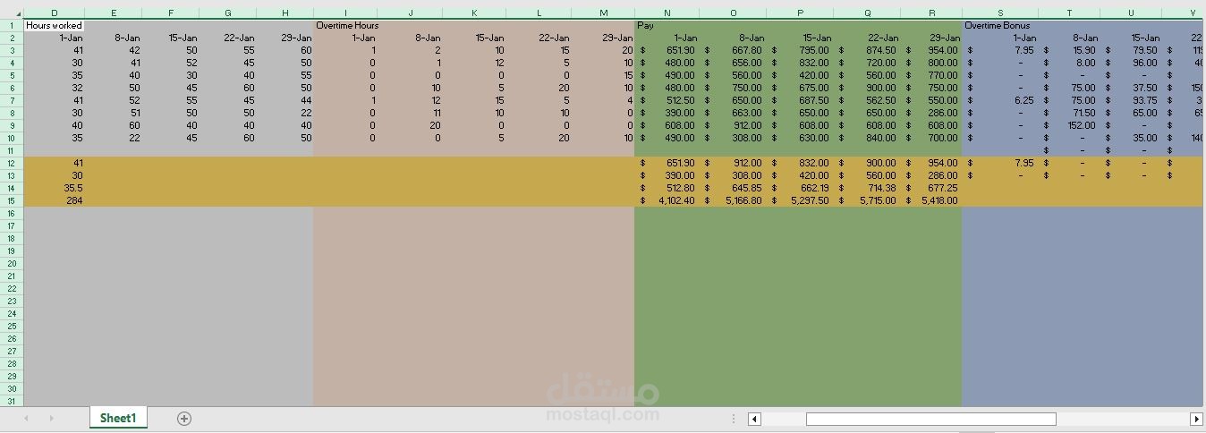This screenshot has width=1206, height=433.
Task: Click the cell showing 35.5
Action: pyautogui.click(x=55, y=188)
